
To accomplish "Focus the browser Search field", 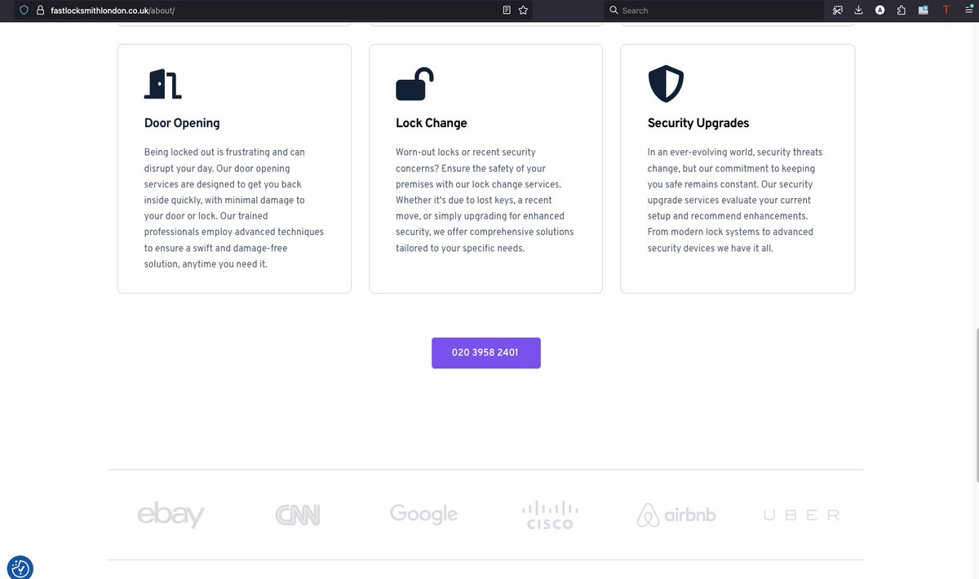I will [x=714, y=10].
